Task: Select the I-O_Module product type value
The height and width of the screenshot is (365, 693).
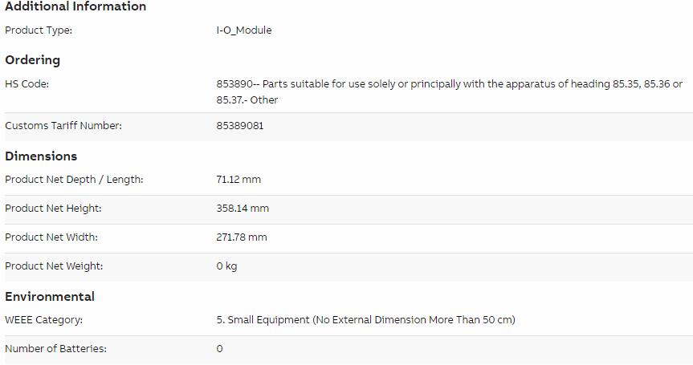Action: point(244,30)
